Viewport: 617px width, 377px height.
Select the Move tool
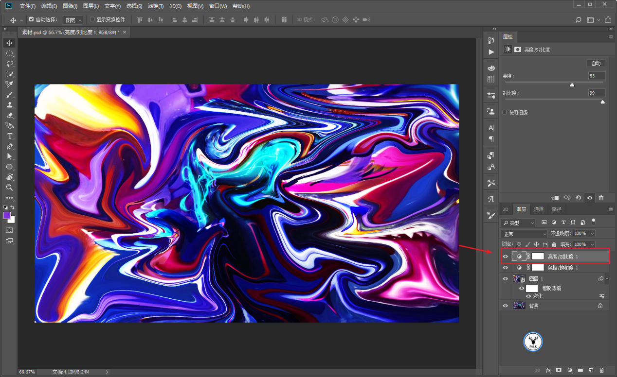click(x=9, y=43)
